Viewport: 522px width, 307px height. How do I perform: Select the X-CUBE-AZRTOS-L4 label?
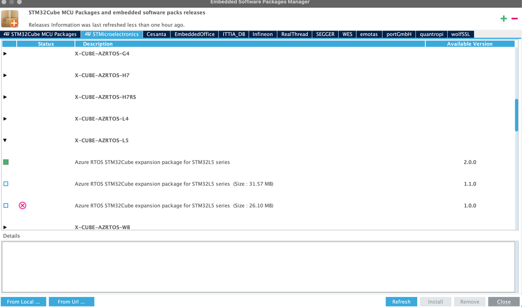click(101, 119)
